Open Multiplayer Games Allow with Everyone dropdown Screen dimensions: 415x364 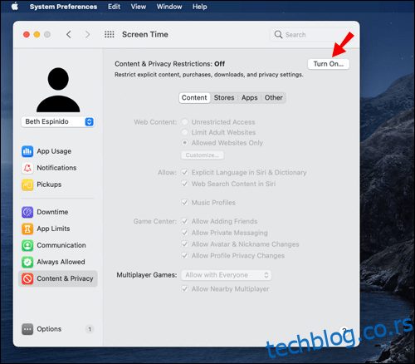point(227,275)
